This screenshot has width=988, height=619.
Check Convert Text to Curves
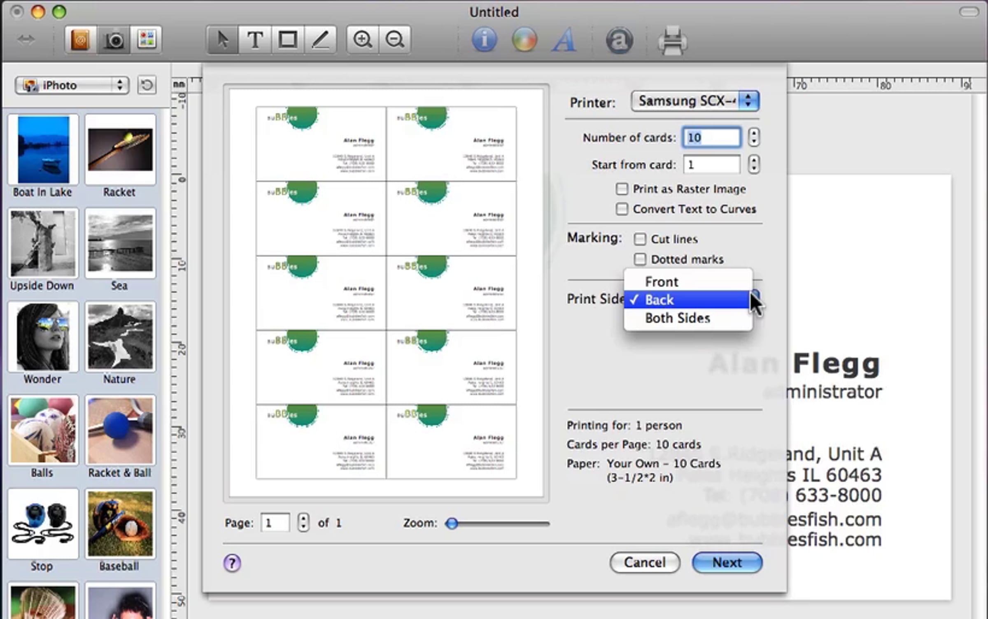(622, 209)
